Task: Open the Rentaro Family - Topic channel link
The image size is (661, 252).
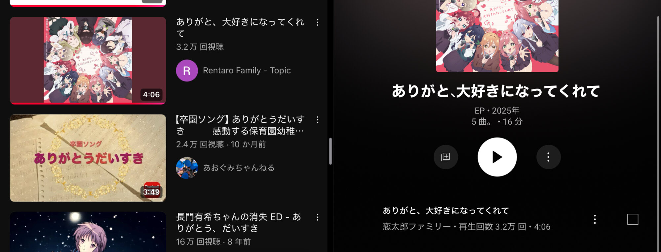Action: coord(247,71)
